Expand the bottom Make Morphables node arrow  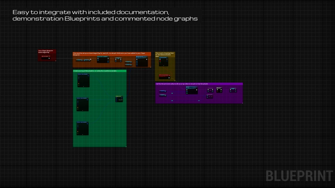coord(83,134)
